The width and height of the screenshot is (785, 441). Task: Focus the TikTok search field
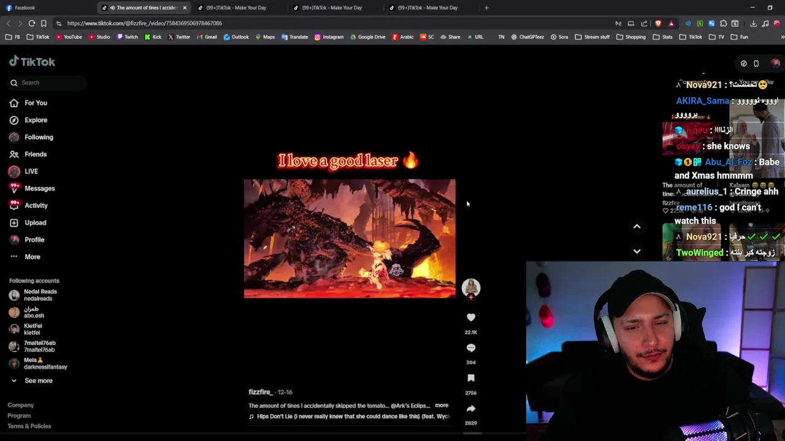coord(46,83)
